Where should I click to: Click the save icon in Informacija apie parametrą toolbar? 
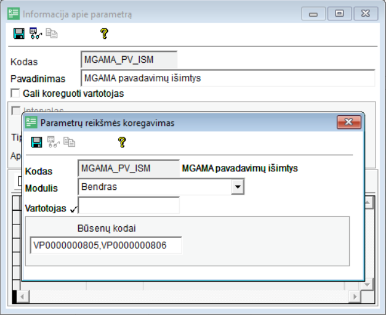[x=18, y=34]
